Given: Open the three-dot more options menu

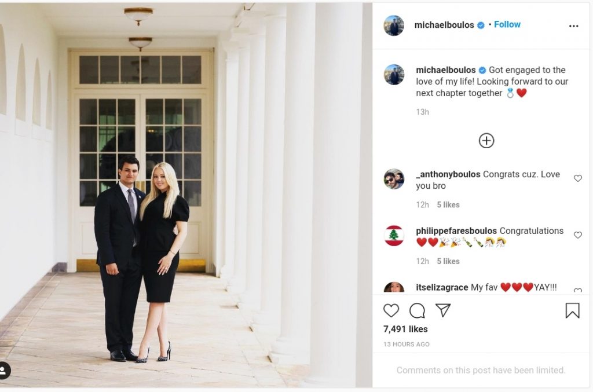Looking at the screenshot, I should (573, 26).
